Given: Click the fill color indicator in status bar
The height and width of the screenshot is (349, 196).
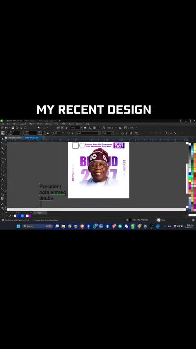Looking at the screenshot, I should pyautogui.click(x=130, y=220).
